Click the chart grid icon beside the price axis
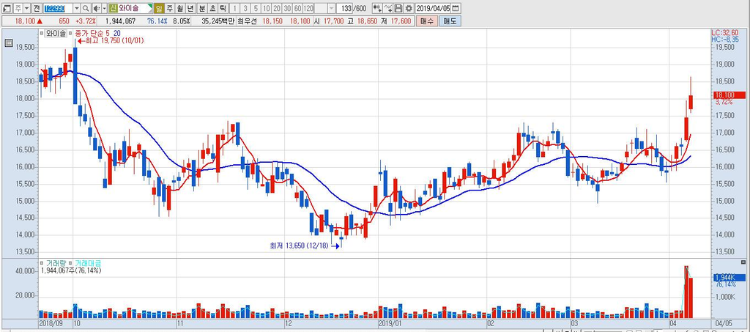 (x=8, y=43)
